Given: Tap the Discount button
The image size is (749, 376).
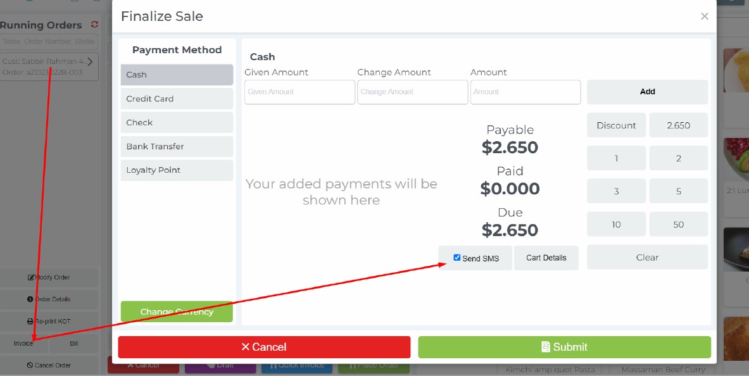Looking at the screenshot, I should (616, 125).
